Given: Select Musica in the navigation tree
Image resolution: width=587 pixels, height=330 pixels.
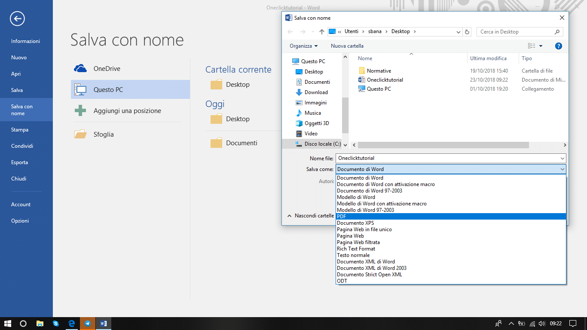Looking at the screenshot, I should click(x=308, y=113).
